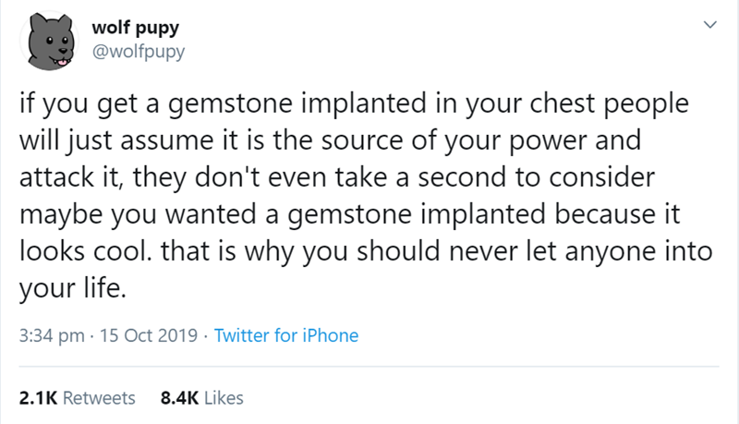Screen dimensions: 739x424
Task: Visit the @wolfpupy handle link
Action: point(138,51)
